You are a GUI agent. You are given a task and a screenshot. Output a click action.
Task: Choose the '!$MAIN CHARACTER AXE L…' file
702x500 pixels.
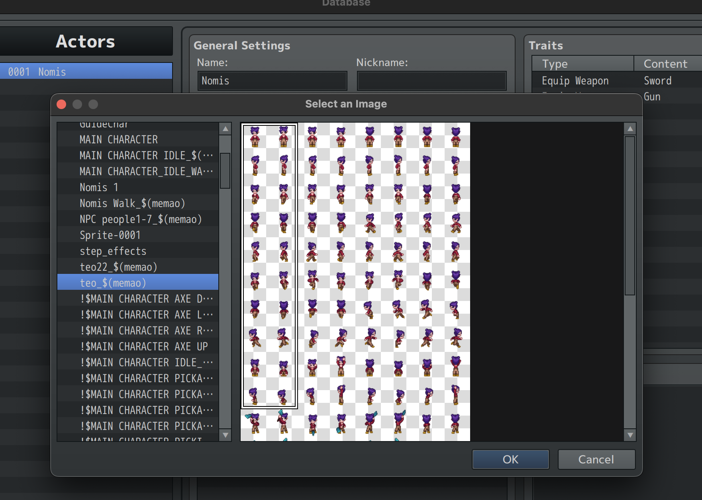tap(138, 314)
